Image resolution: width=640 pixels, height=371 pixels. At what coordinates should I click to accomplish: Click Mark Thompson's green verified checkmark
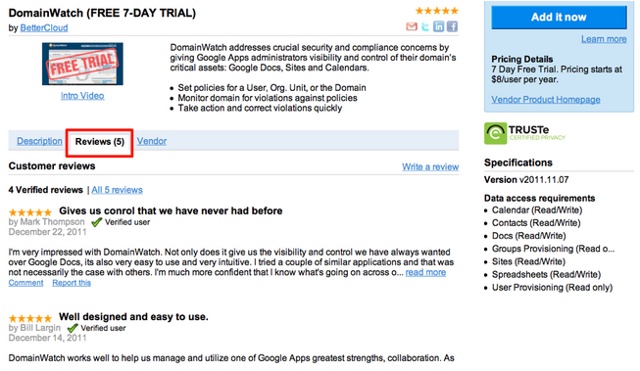pos(96,222)
